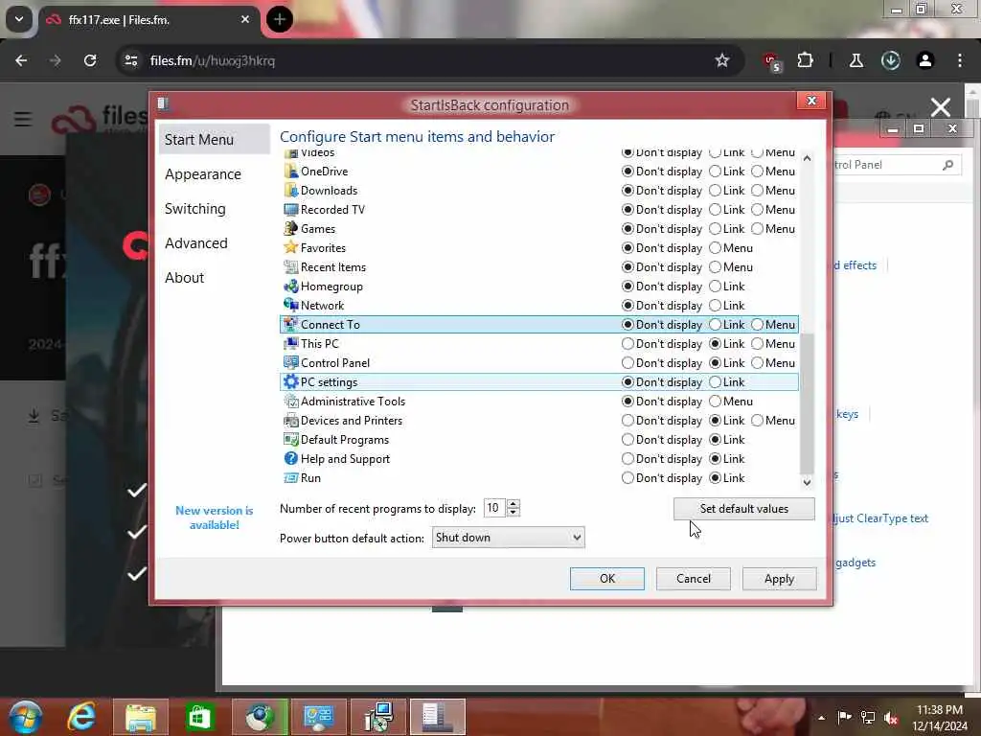The height and width of the screenshot is (736, 981).
Task: Click the Homegroup icon
Action: pos(290,286)
